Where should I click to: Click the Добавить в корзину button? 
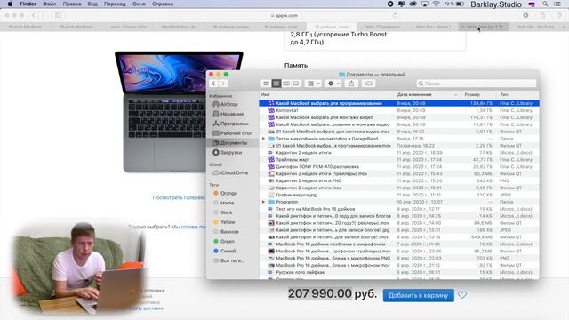click(x=419, y=295)
